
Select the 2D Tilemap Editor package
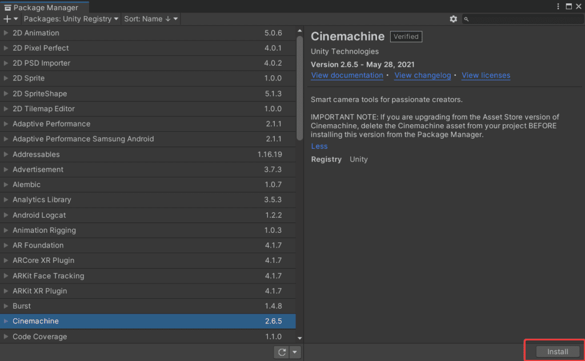click(148, 109)
